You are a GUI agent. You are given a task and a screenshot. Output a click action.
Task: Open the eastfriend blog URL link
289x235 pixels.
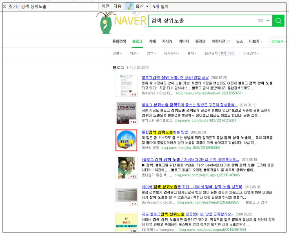pos(208,202)
